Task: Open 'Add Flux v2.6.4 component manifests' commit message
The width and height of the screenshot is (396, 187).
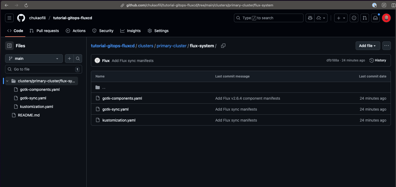Action: [248, 98]
